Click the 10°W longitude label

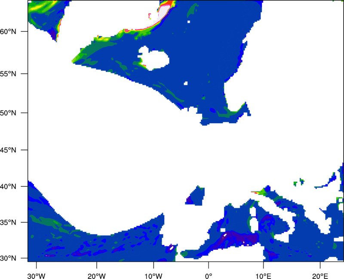click(x=154, y=276)
